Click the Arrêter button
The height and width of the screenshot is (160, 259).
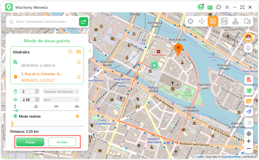[62, 142]
